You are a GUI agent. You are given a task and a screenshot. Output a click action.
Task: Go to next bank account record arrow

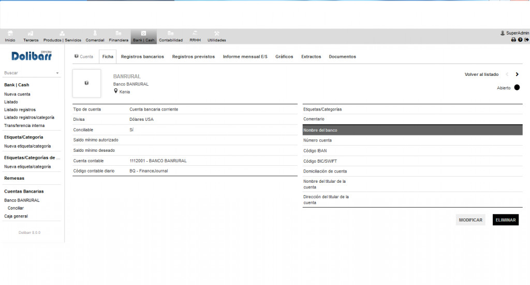coord(517,74)
